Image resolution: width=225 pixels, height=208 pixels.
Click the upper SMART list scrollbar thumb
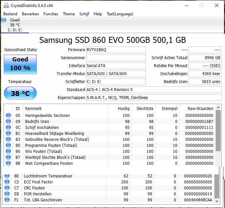coord(218,131)
